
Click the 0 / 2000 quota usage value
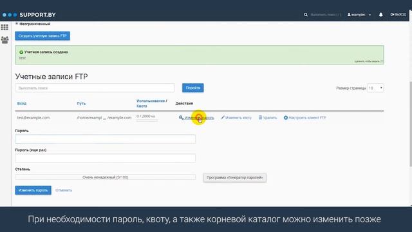pyautogui.click(x=145, y=116)
